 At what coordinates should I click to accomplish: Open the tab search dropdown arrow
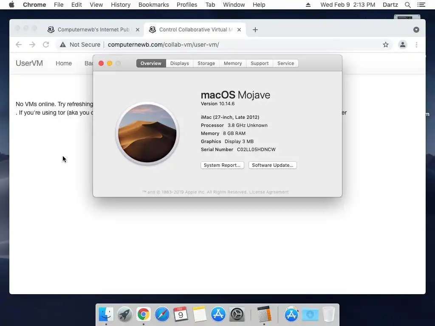coord(416,30)
